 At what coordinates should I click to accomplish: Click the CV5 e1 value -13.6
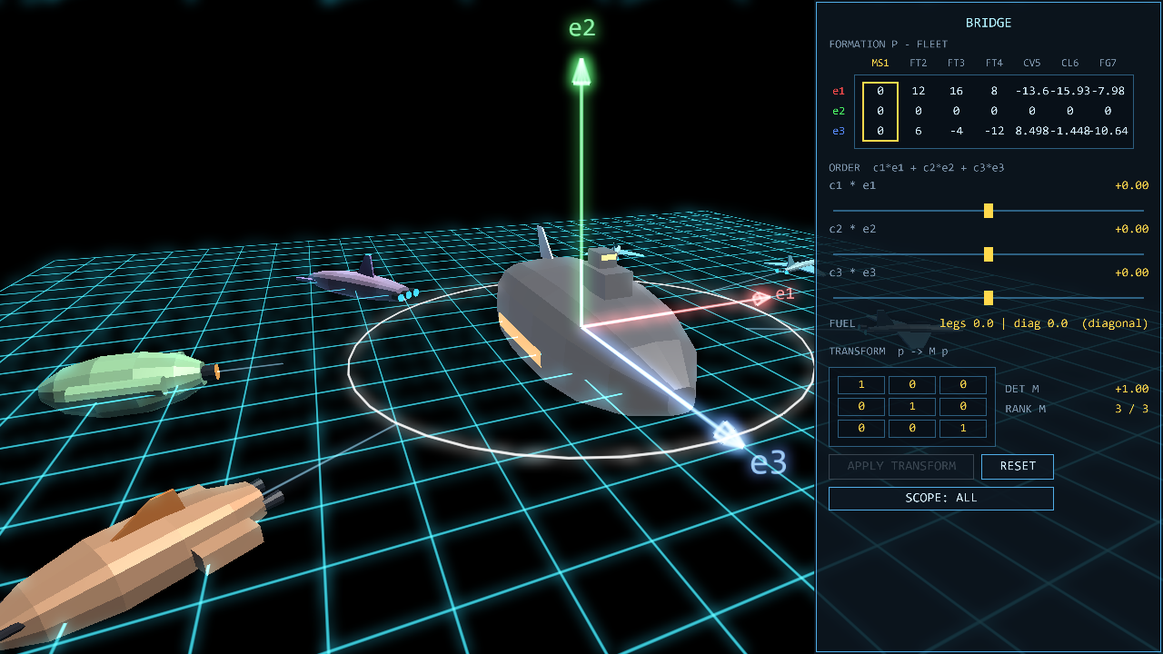pyautogui.click(x=1032, y=91)
